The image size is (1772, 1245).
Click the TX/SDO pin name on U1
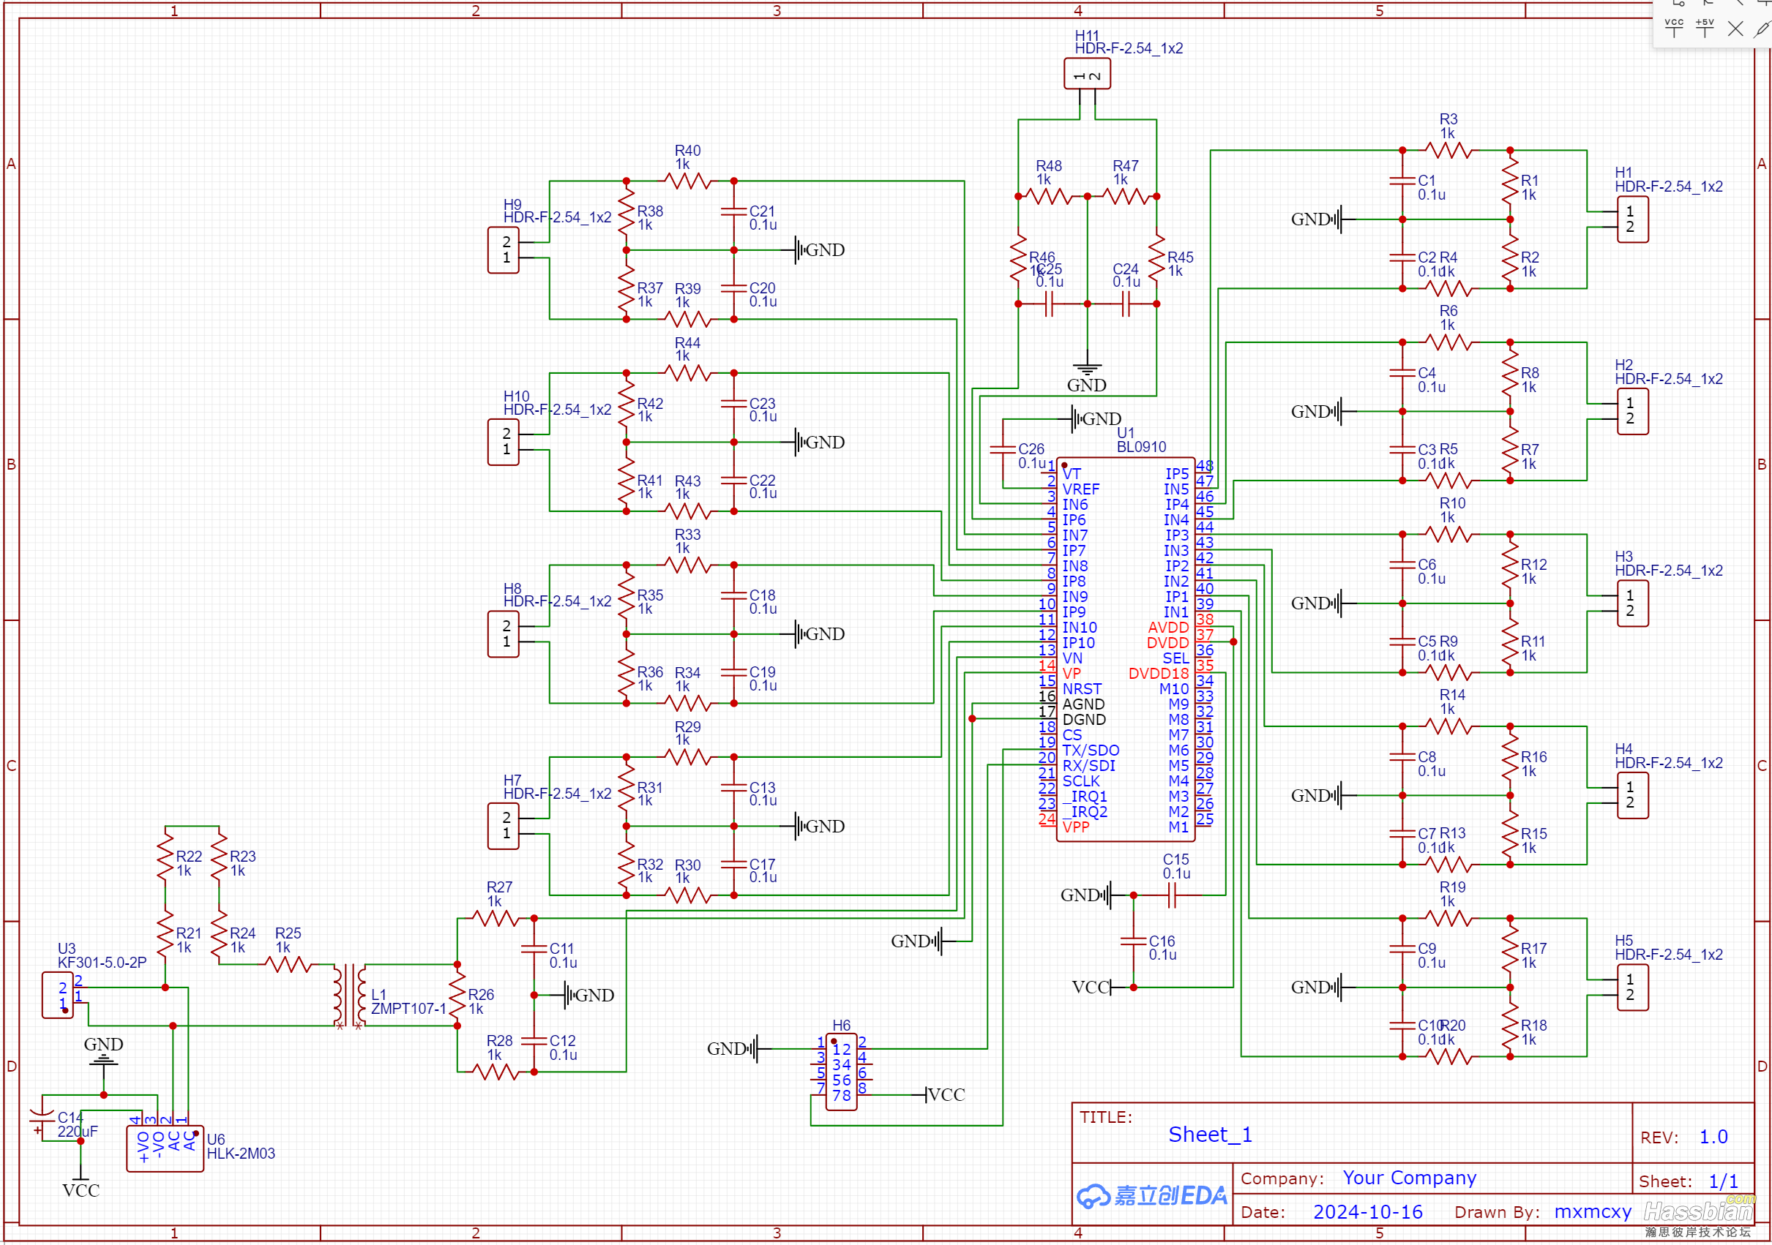point(1091,751)
